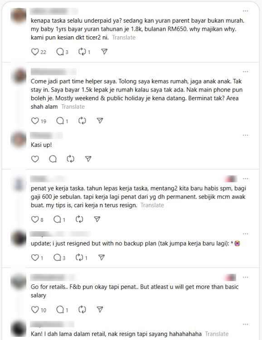Reply to the 'Kasi up!' comment
Screen dimensions: 262x340
tap(53, 159)
